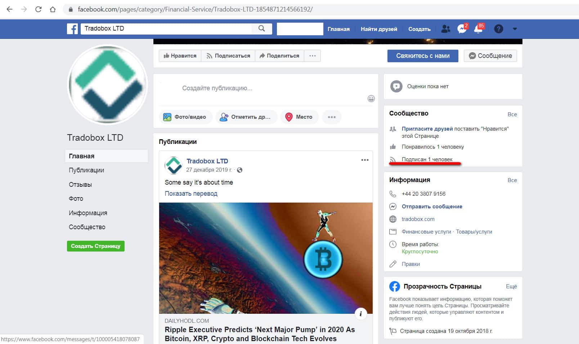Toggle the Нравится like button
579x344 pixels.
tap(180, 56)
